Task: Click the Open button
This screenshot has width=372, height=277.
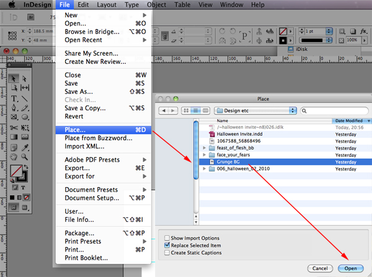Action: (350, 268)
